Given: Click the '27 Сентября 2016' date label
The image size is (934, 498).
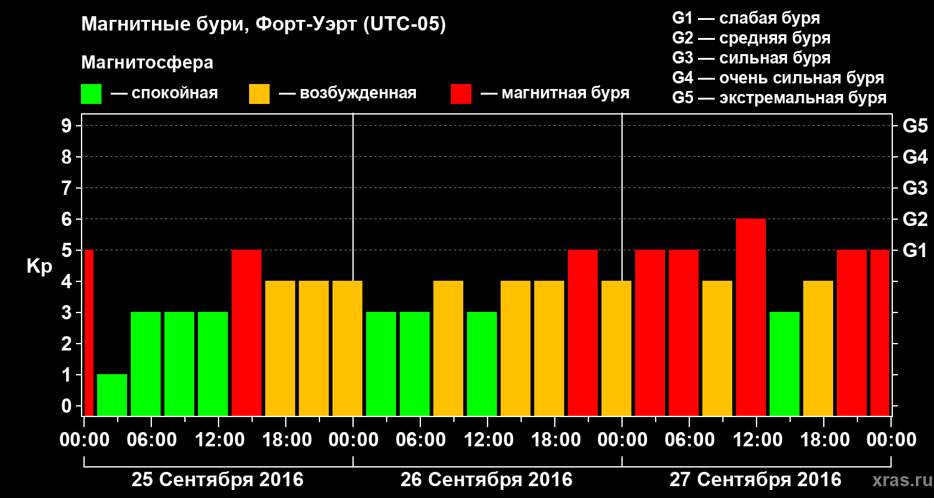Looking at the screenshot, I should [x=755, y=480].
